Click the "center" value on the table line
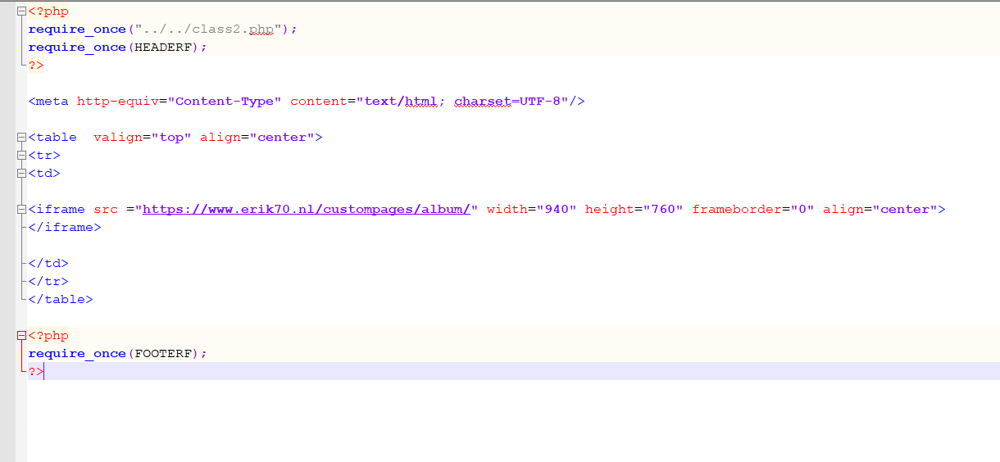This screenshot has width=1000, height=462. pyautogui.click(x=282, y=137)
